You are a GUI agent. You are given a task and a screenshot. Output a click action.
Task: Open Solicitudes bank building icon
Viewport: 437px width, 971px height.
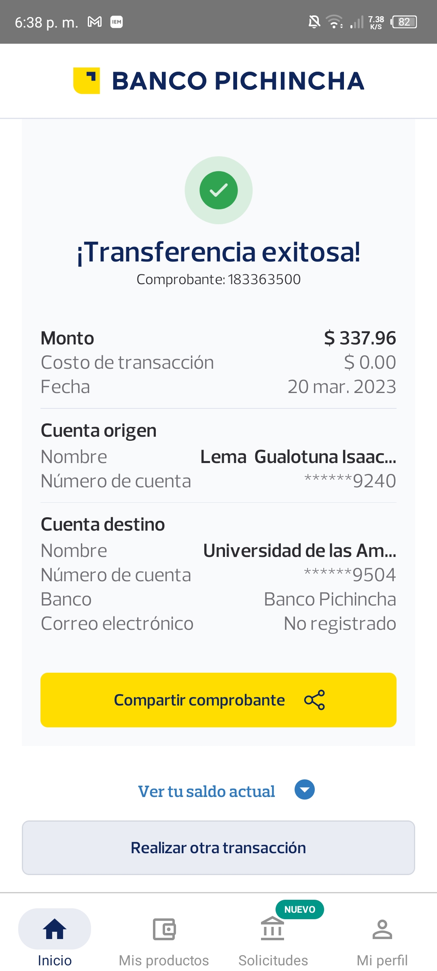click(x=273, y=929)
